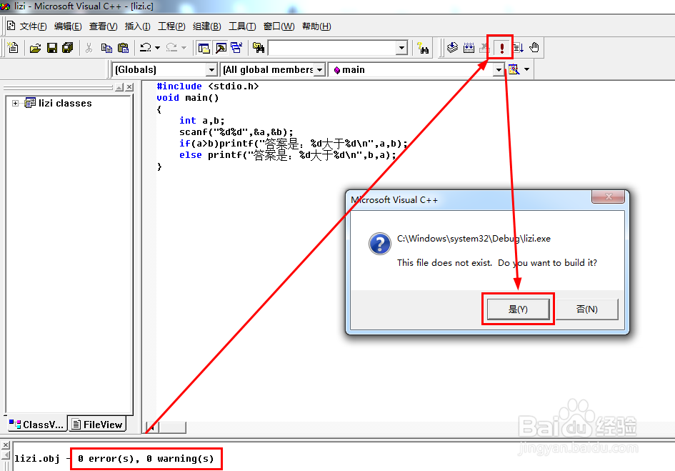Click the Undo arrow icon
The width and height of the screenshot is (675, 471).
tap(146, 48)
